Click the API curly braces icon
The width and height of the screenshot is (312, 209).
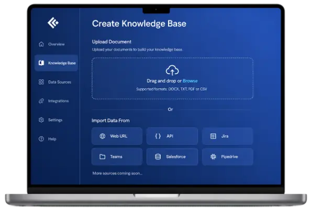pos(158,136)
